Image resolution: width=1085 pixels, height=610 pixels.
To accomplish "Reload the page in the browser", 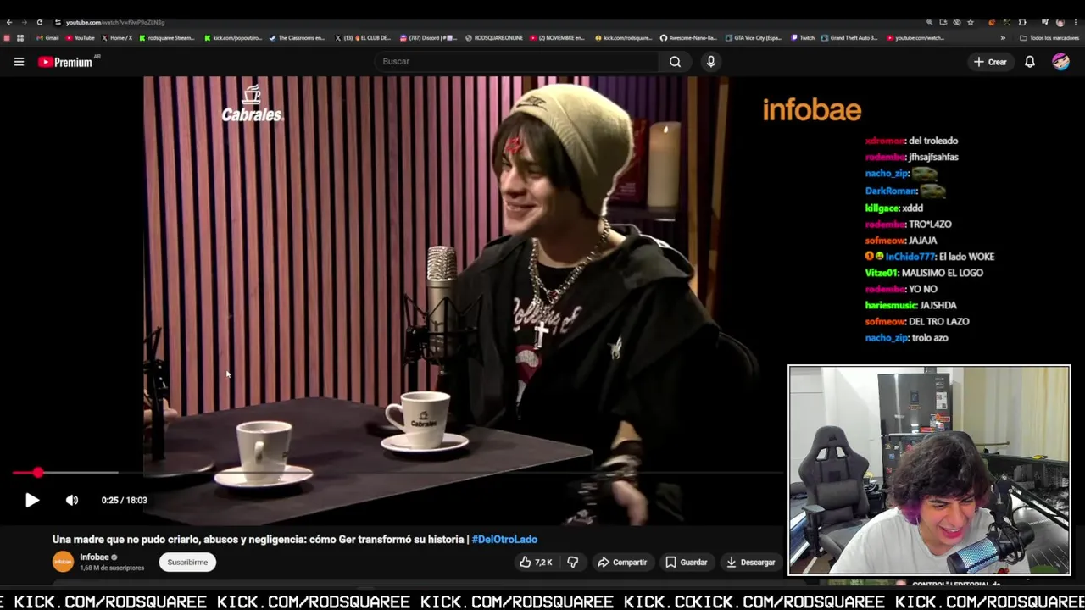I will pos(39,22).
